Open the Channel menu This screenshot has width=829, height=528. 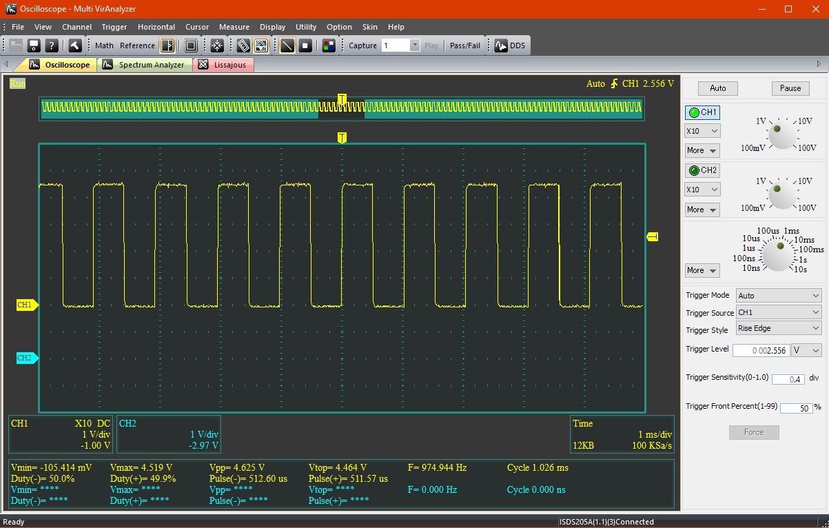[x=77, y=27]
